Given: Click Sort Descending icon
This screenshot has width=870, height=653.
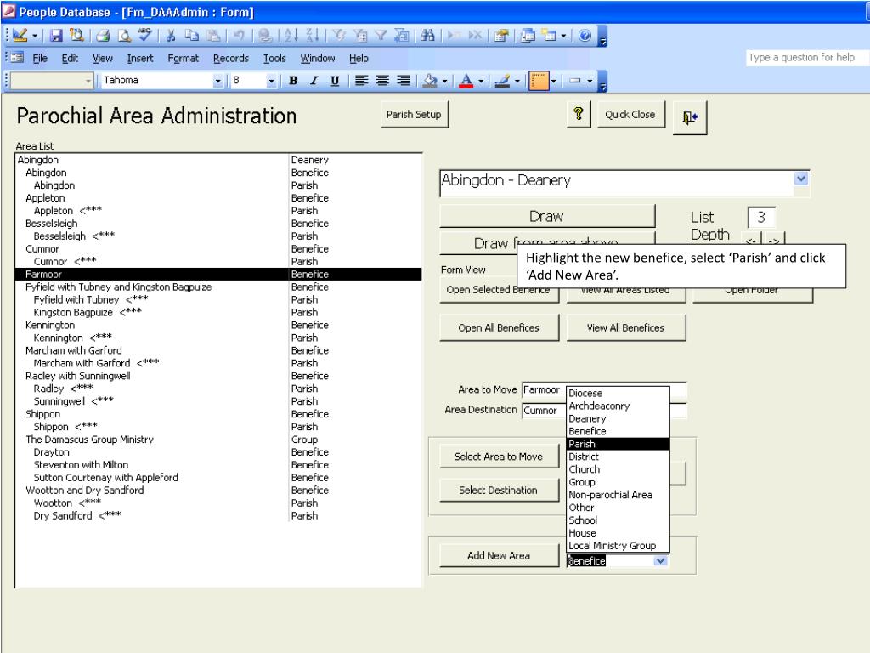Looking at the screenshot, I should pyautogui.click(x=313, y=36).
